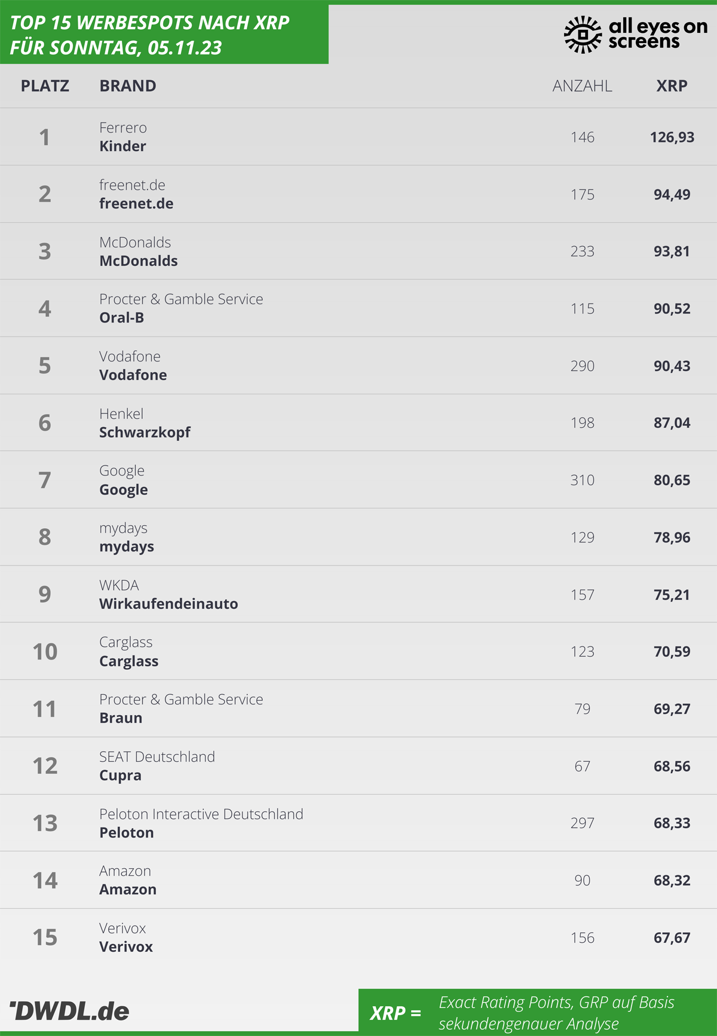Click the ANZAHL column header

[x=582, y=86]
